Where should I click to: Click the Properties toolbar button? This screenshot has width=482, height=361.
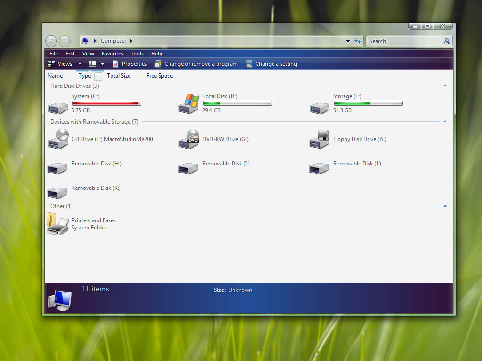click(x=130, y=64)
